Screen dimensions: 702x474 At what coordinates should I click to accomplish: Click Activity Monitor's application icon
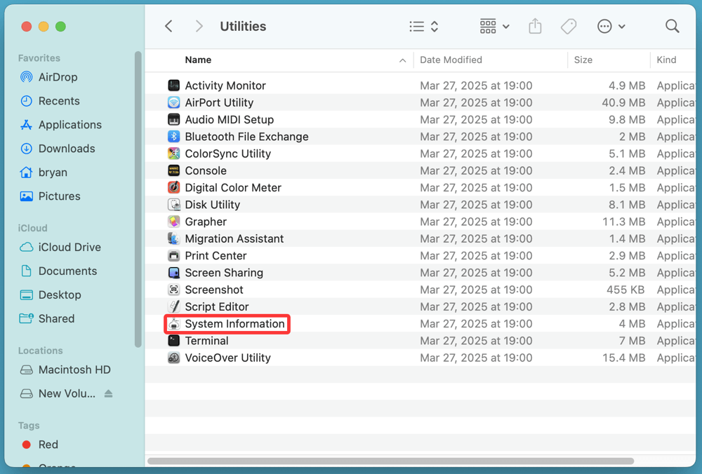click(x=173, y=85)
